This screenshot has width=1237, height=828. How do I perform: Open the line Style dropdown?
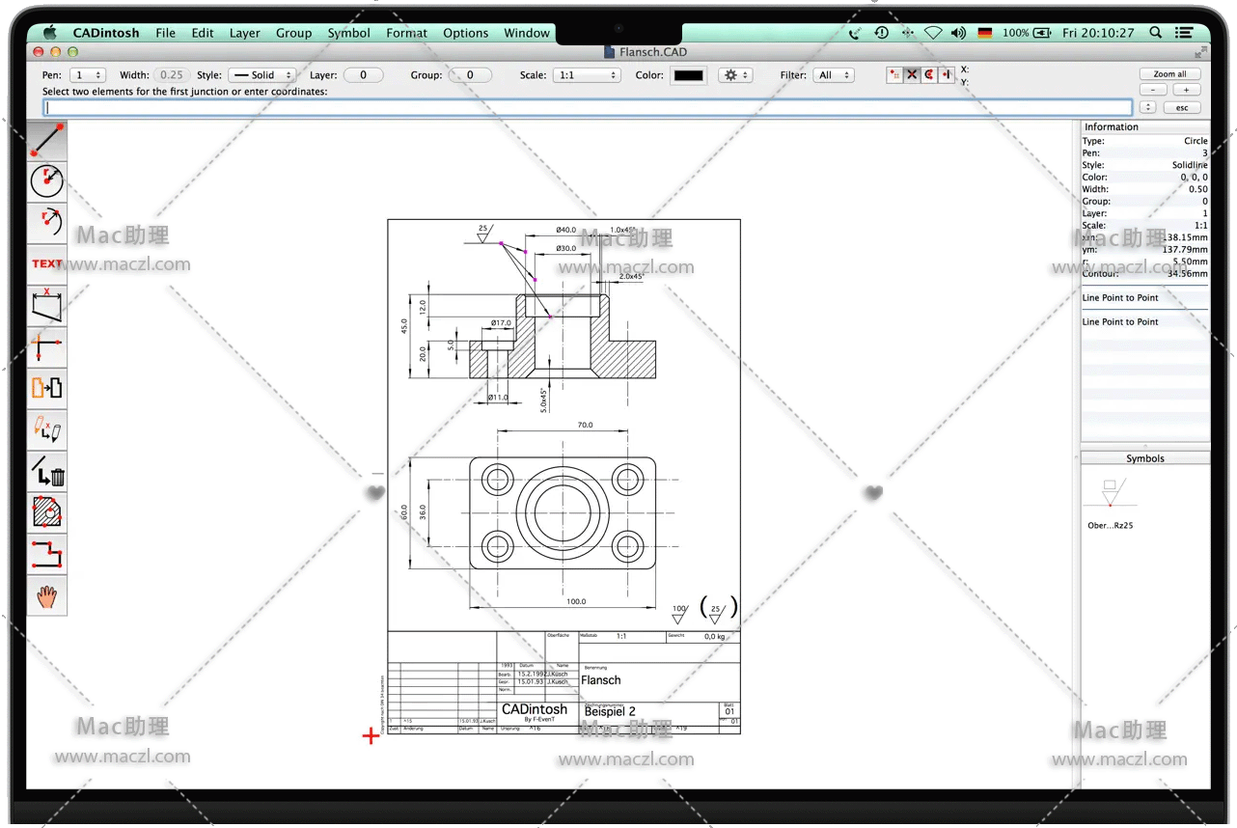click(x=261, y=74)
